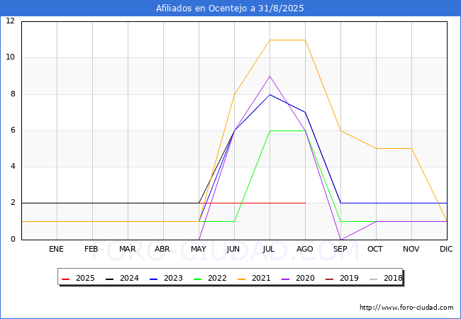Select the JUL label on x-axis
Viewport: 461px width, 319px height.
pyautogui.click(x=270, y=249)
